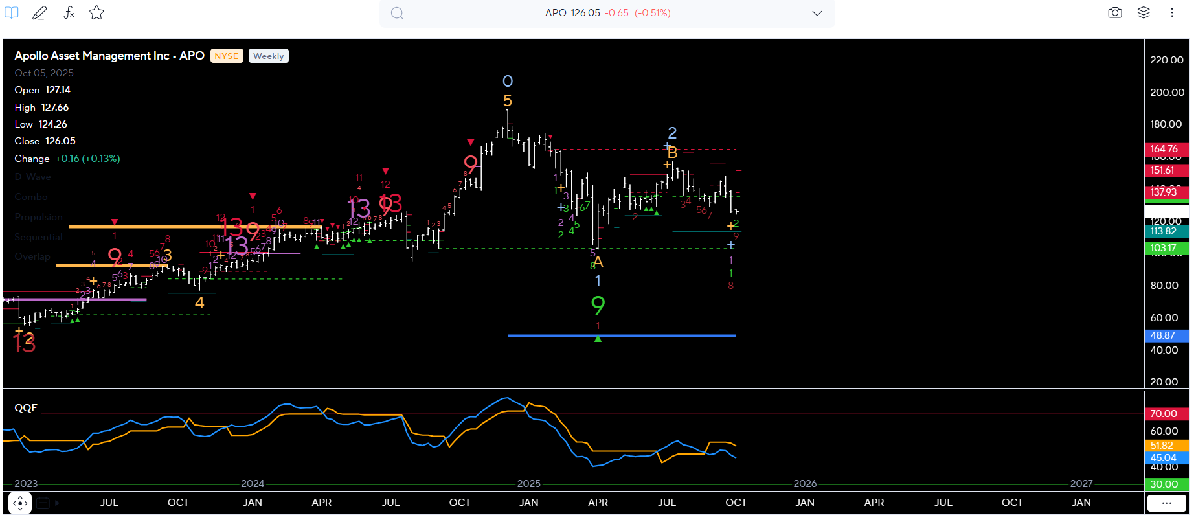Expand the bottom-right ellipsis button
Screen dimensions: 1196x522
click(x=1166, y=503)
